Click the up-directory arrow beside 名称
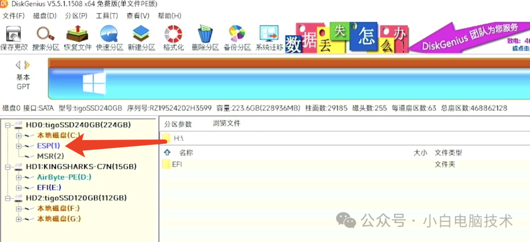 coord(167,153)
